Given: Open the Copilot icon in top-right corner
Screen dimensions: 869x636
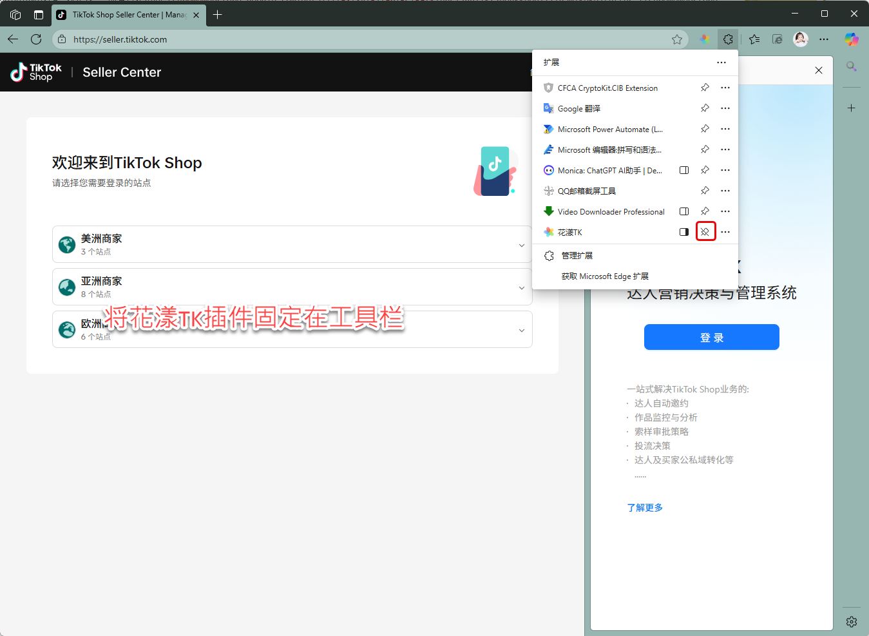Looking at the screenshot, I should (x=852, y=39).
